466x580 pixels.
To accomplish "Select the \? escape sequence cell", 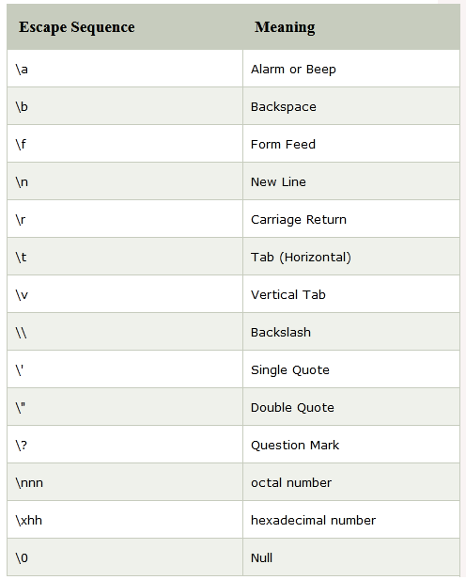I will coord(125,445).
